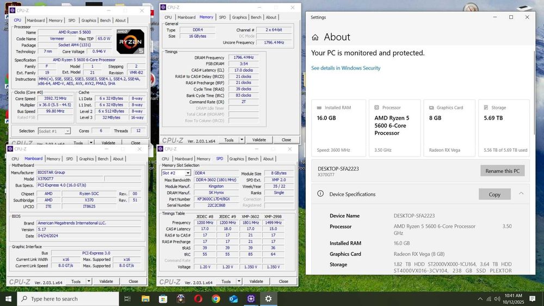Open the Slot #2 memory slot dropdown
The width and height of the screenshot is (544, 306).
188,173
